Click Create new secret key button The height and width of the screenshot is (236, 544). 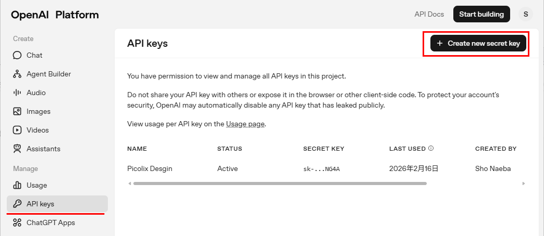tap(478, 44)
